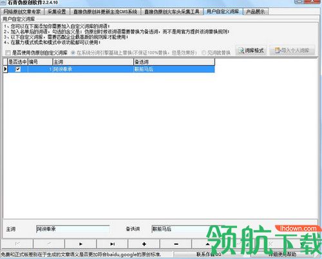322x259 pixels.
Task: Toggle the 是否选中 checkbox in row 1
Action: point(18,69)
